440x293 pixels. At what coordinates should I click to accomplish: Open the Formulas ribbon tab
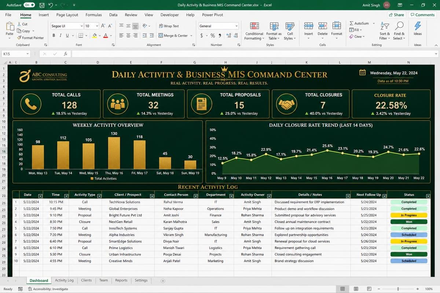tap(93, 15)
